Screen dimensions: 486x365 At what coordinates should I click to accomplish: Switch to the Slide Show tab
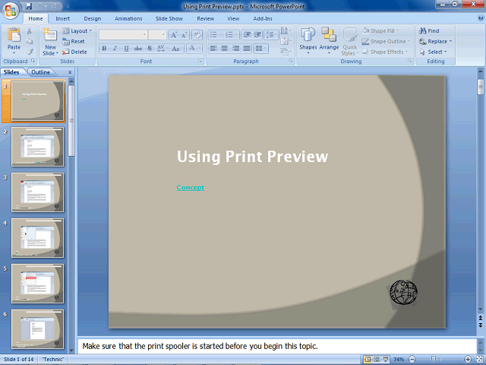pyautogui.click(x=169, y=18)
